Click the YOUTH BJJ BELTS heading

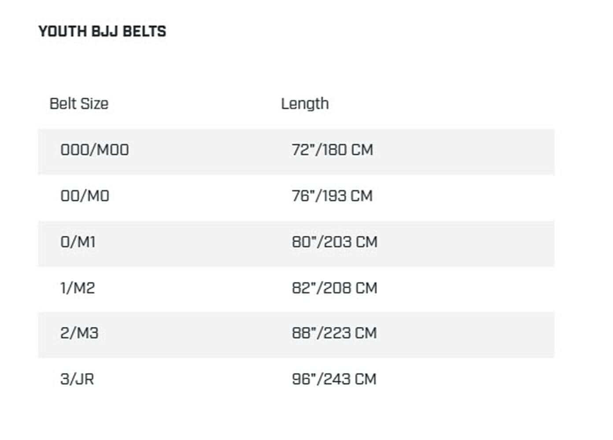[102, 32]
